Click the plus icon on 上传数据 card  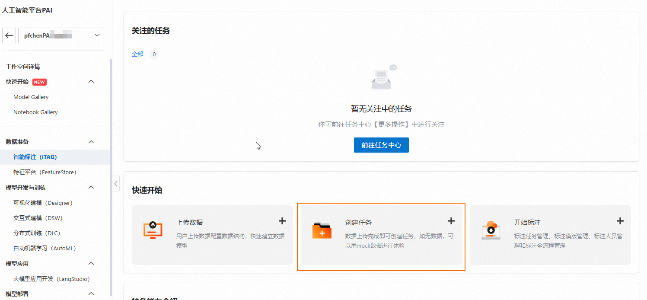(282, 221)
